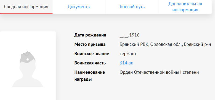This screenshot has height=100, width=215.
Task: Select the rank value сержант
Action: [x=128, y=54]
